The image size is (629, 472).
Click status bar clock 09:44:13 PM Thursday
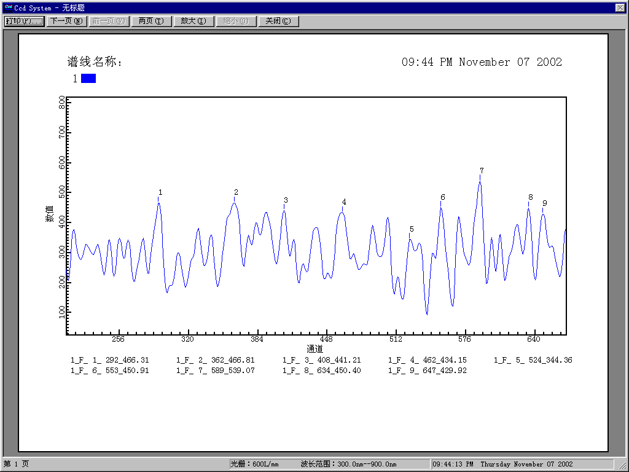(502, 464)
